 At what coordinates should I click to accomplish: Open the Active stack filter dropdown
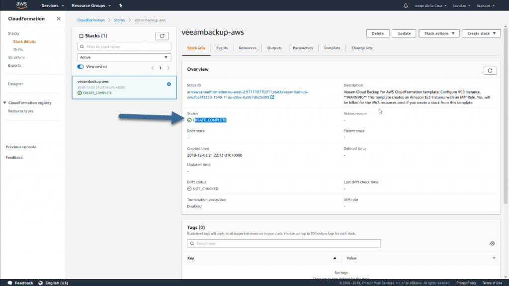pyautogui.click(x=124, y=57)
